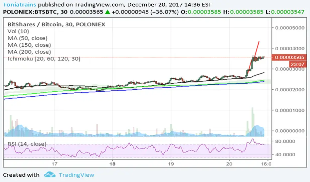This screenshot has width=310, height=182.
Task: Click the 0.00005000 price axis label
Action: (290, 28)
